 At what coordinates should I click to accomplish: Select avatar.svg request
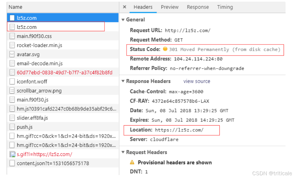point(63,54)
